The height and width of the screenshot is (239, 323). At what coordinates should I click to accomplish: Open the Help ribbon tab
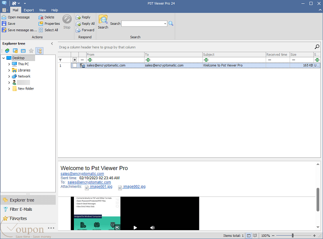pos(54,10)
